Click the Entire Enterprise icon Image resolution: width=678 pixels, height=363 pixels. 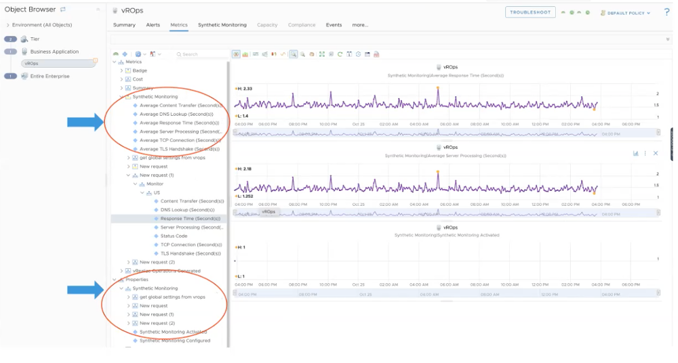[24, 76]
